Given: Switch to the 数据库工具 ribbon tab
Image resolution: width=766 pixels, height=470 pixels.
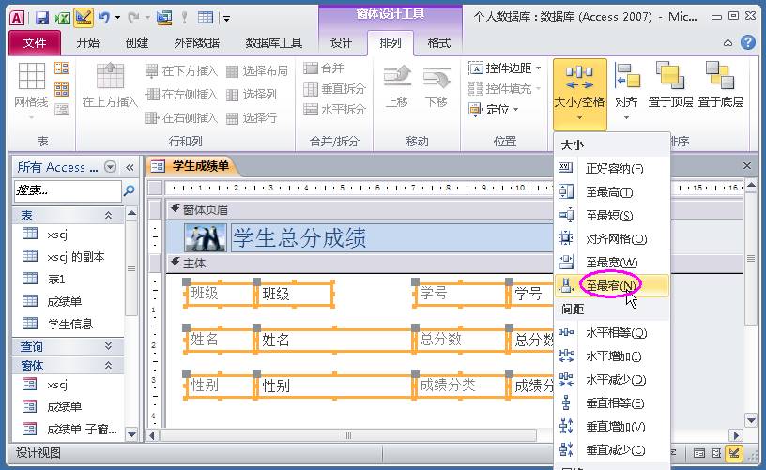Looking at the screenshot, I should [273, 43].
